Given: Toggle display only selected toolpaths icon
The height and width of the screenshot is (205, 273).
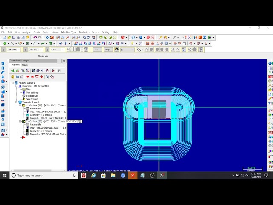Looking at the screenshot, I should tap(47, 77).
